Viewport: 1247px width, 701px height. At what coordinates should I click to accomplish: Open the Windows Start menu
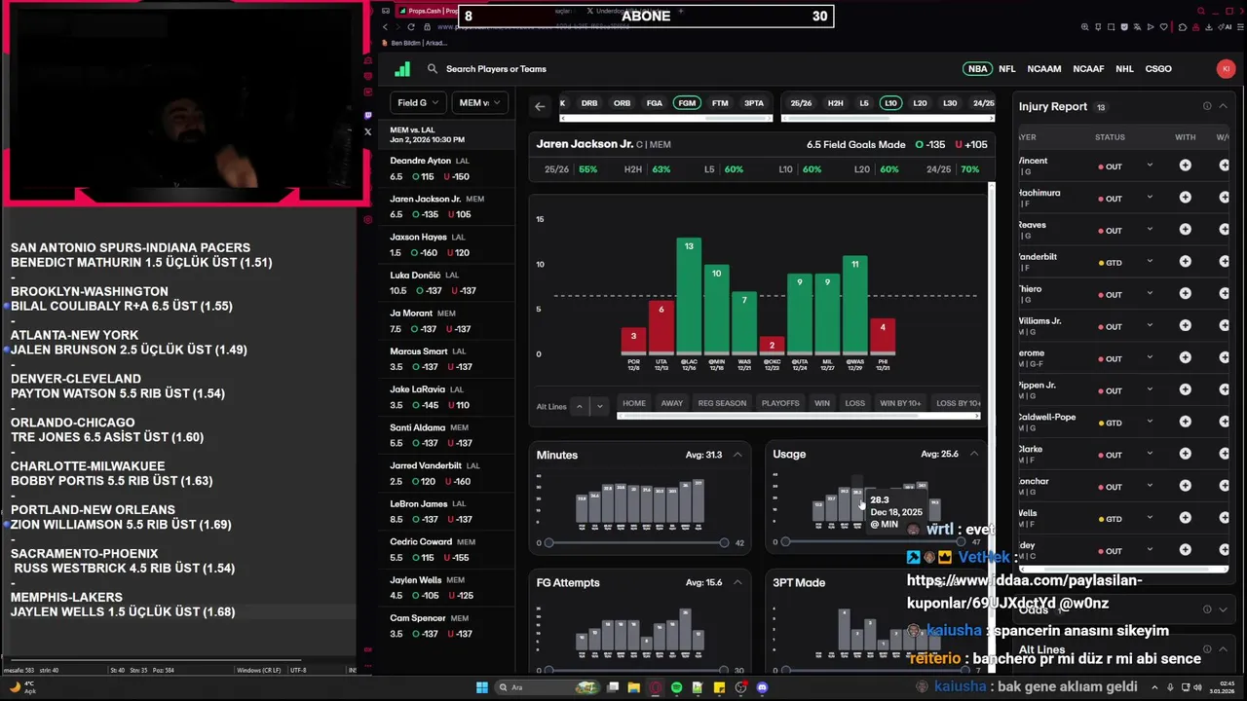click(x=481, y=687)
